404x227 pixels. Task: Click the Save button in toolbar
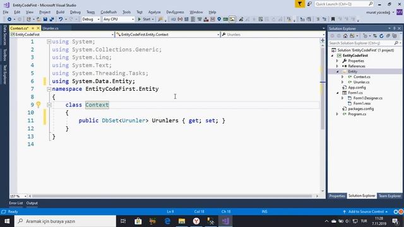(45, 20)
